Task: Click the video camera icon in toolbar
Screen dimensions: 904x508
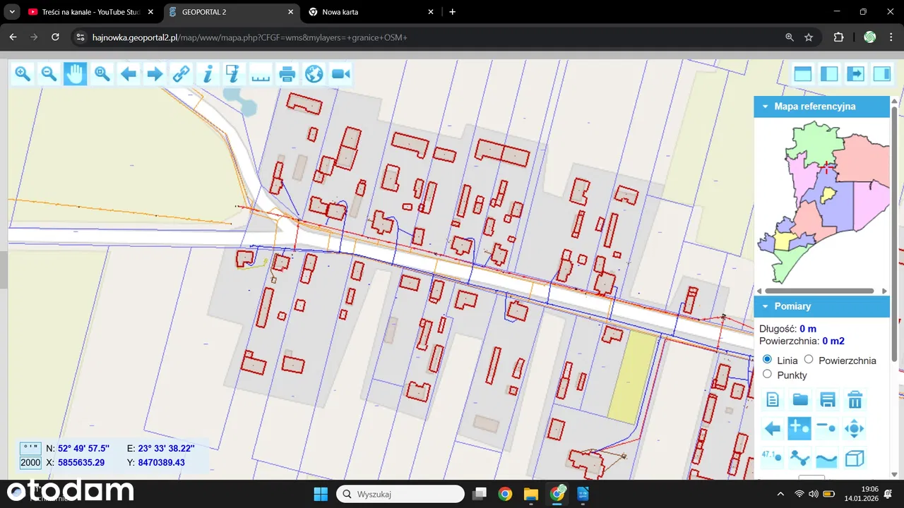Action: [x=341, y=74]
